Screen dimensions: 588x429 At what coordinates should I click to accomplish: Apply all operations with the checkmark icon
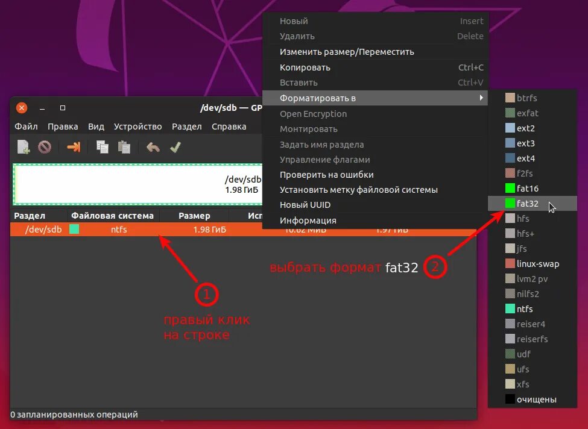click(175, 146)
